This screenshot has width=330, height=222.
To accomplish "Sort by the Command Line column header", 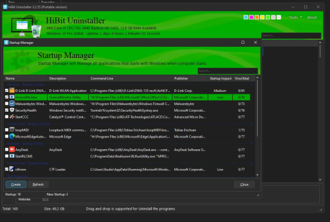I will [x=130, y=78].
